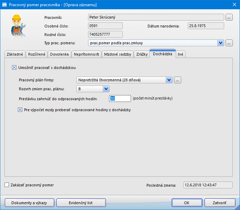The height and width of the screenshot is (210, 240).
Task: Click ellipsis button beside Pracovný plán firmy
Action: coord(177,80)
